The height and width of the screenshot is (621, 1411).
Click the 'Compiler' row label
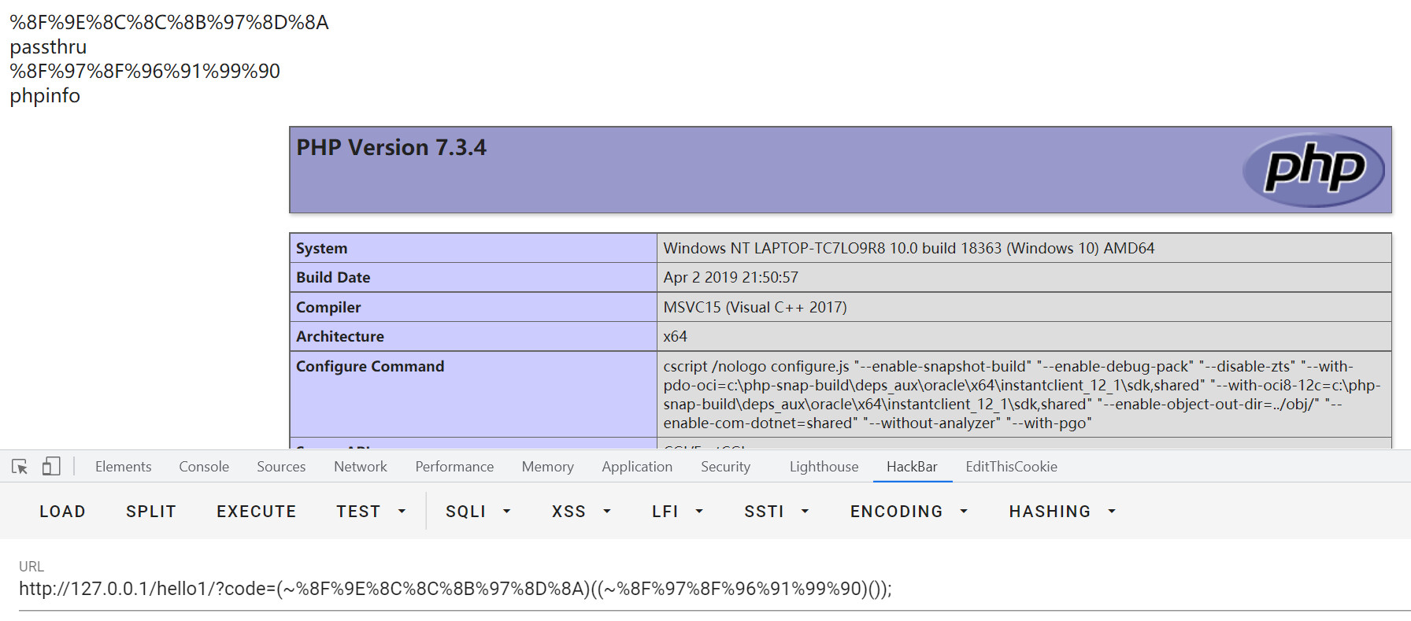click(x=328, y=307)
